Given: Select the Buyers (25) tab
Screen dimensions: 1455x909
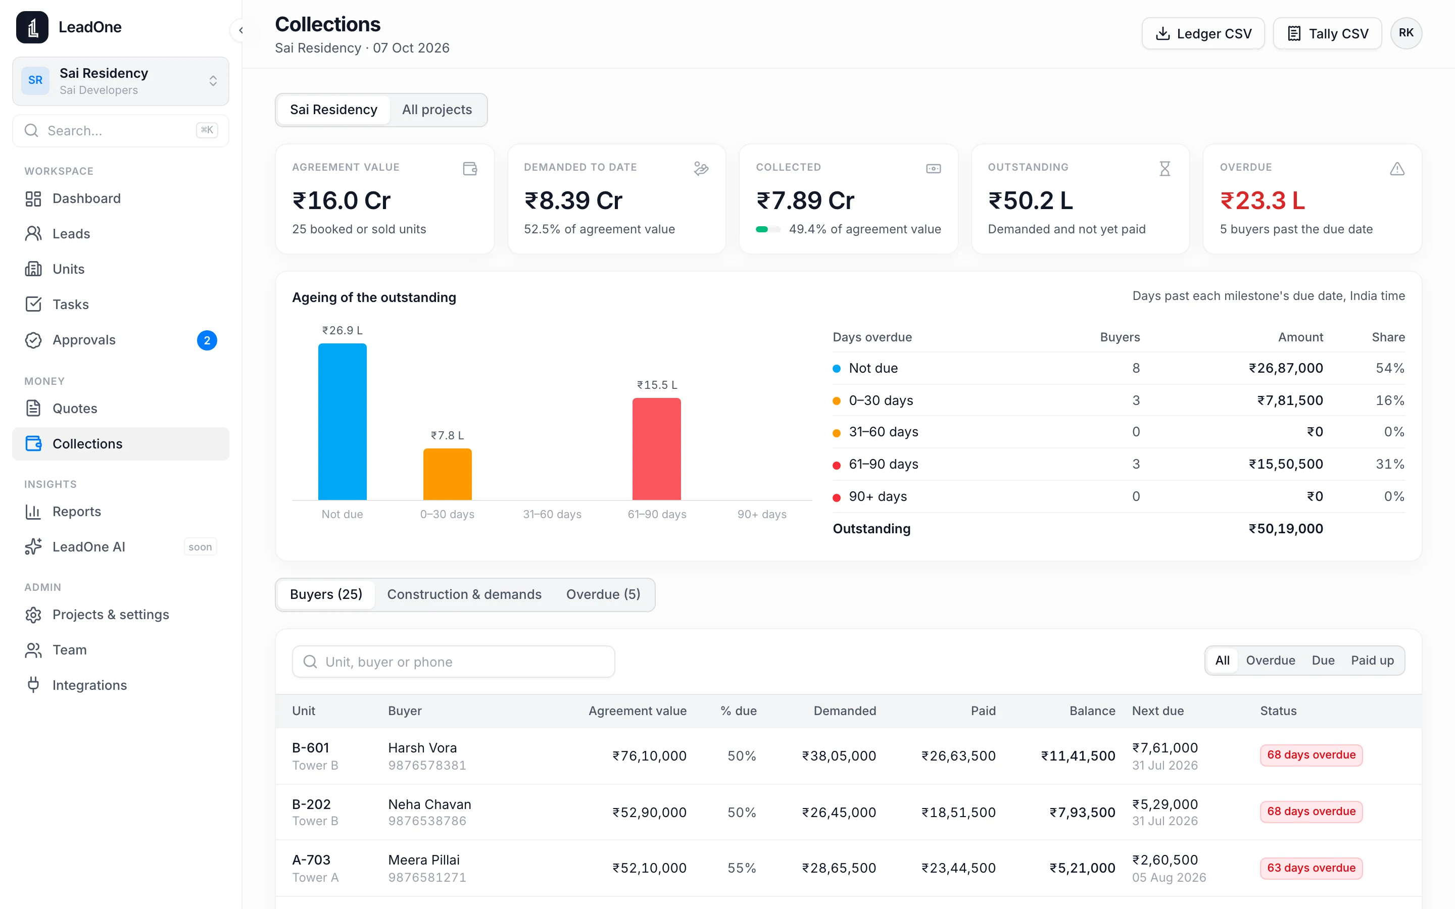Looking at the screenshot, I should 326,594.
